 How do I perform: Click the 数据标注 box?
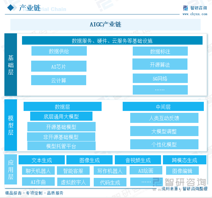point(160,51)
